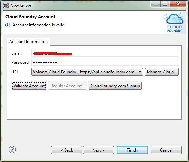
Task: Maximize the New Server dialog
Action: tap(165, 4)
